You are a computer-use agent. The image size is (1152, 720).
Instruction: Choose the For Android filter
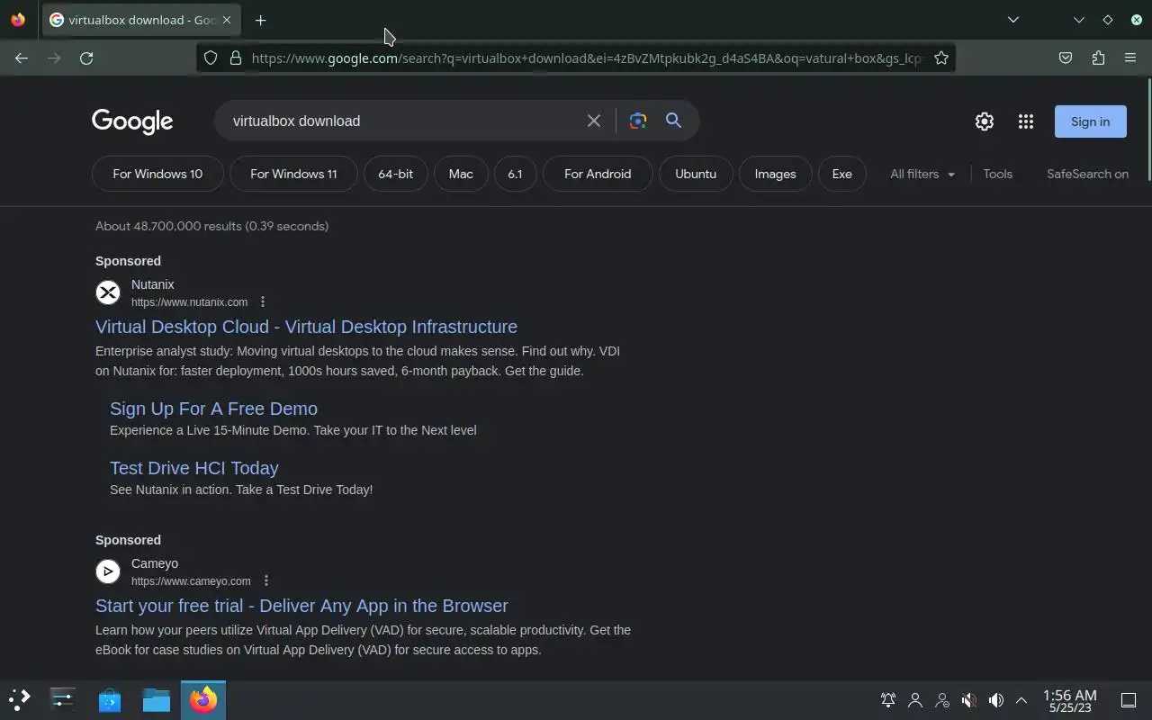pos(598,174)
